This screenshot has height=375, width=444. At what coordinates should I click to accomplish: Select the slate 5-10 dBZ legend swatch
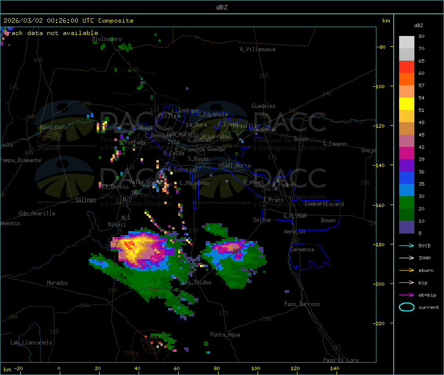(407, 227)
